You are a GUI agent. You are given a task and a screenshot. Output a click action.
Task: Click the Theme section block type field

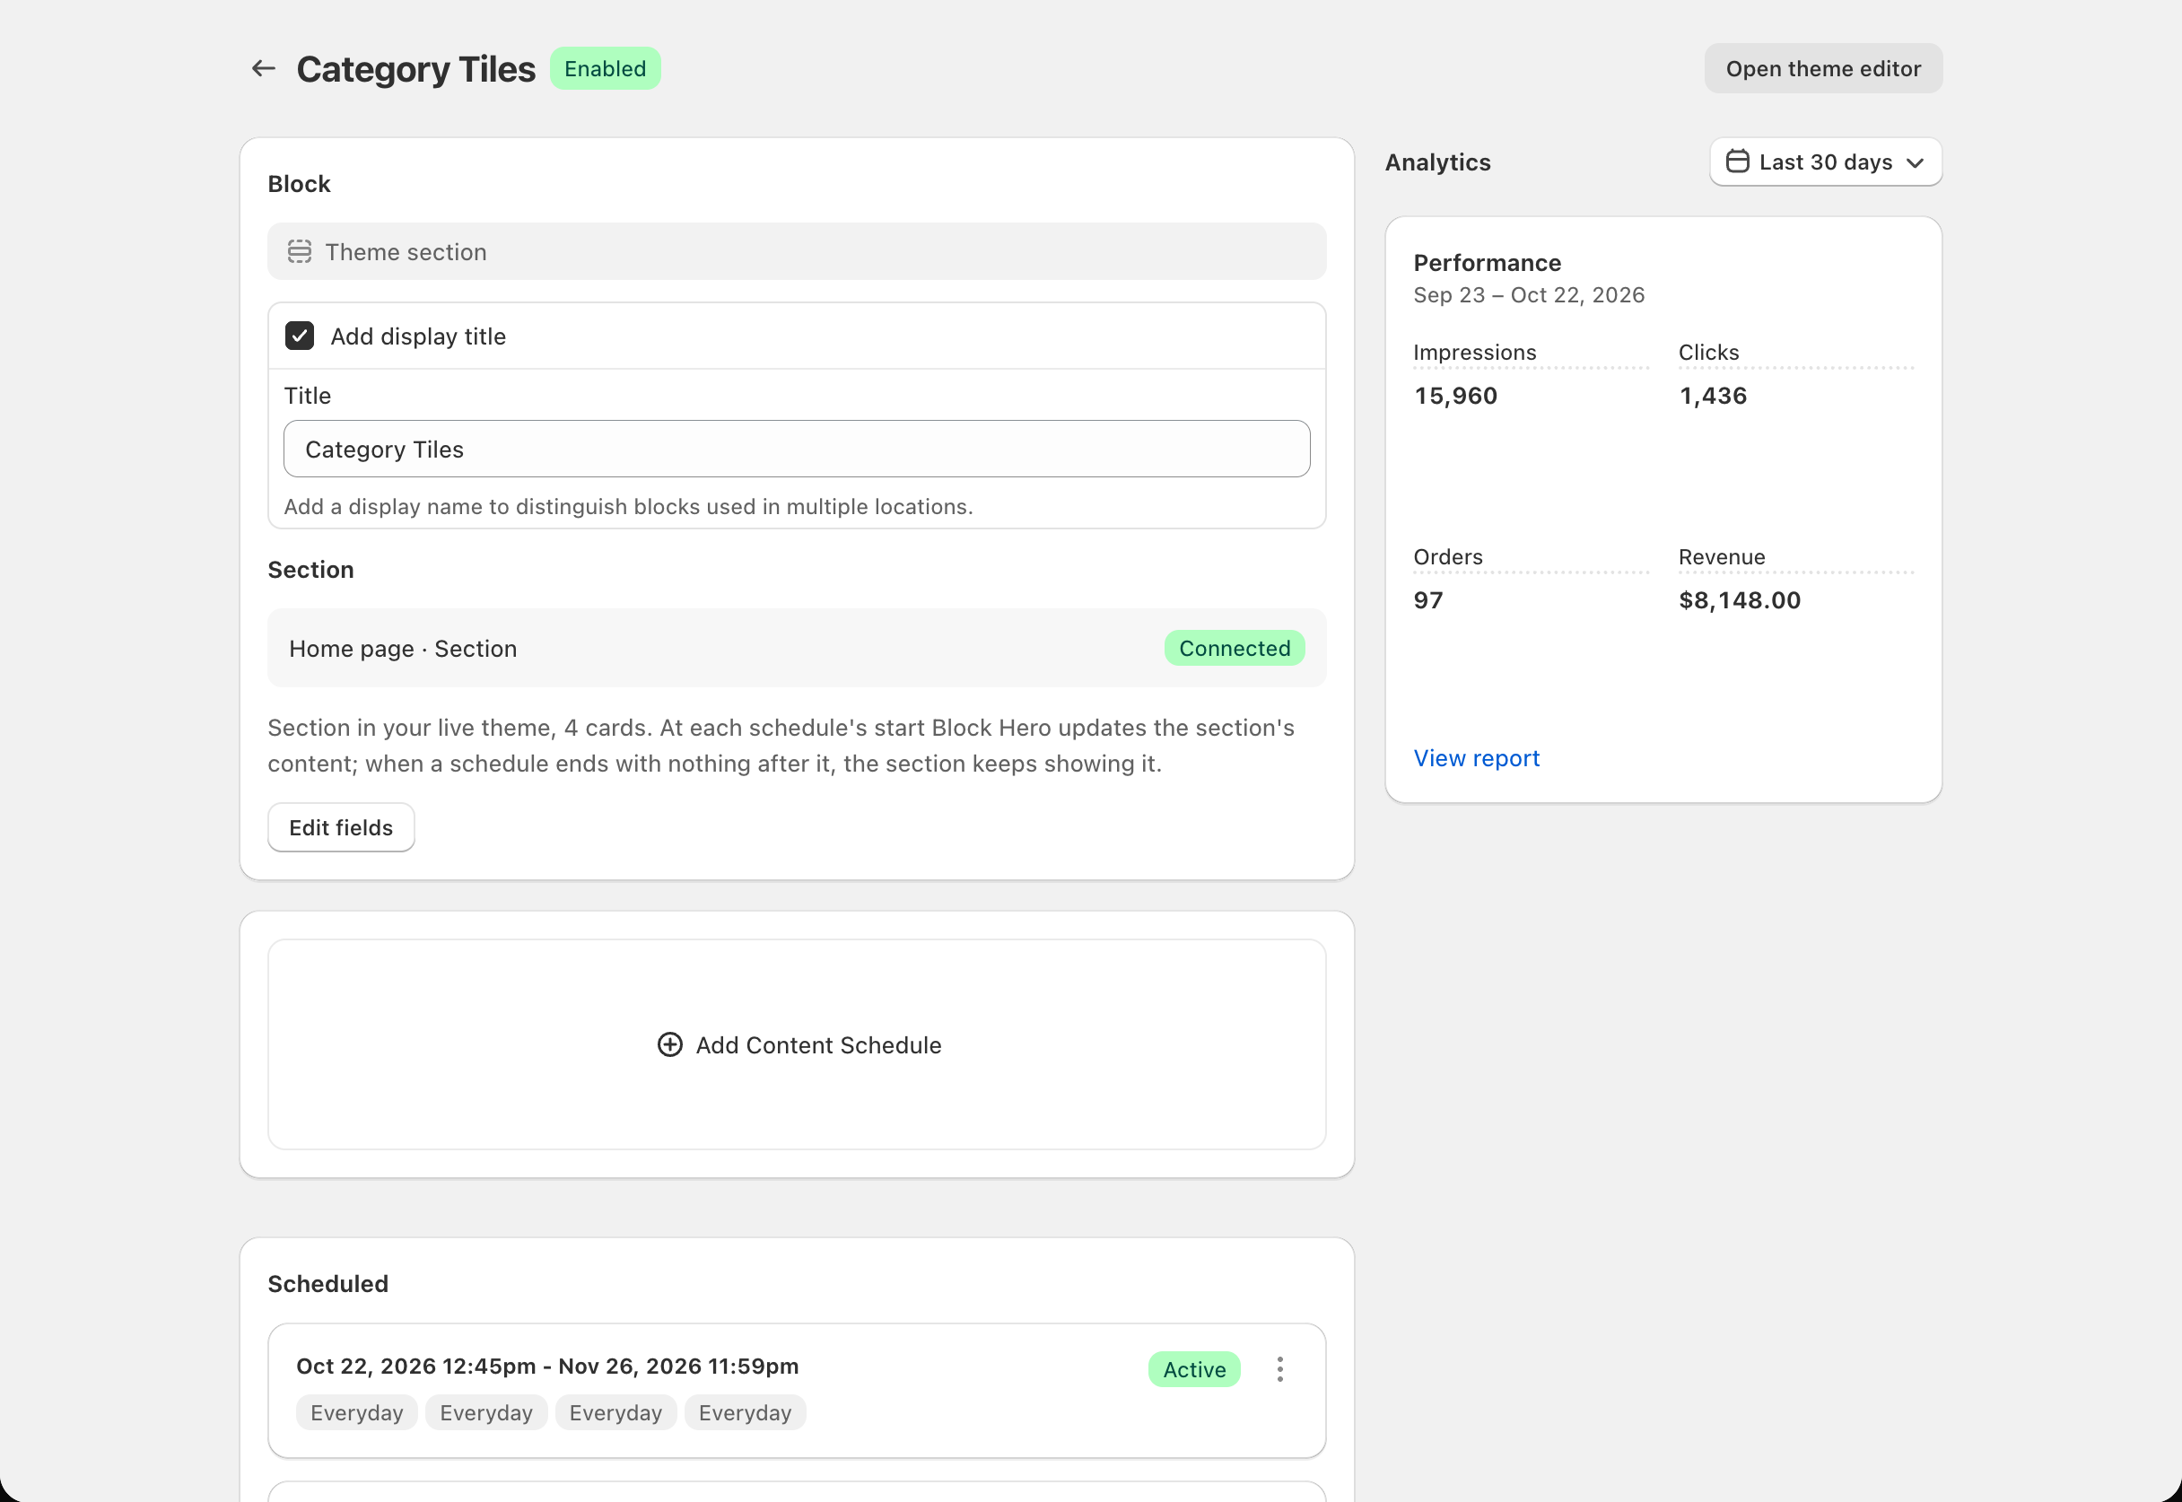[797, 251]
